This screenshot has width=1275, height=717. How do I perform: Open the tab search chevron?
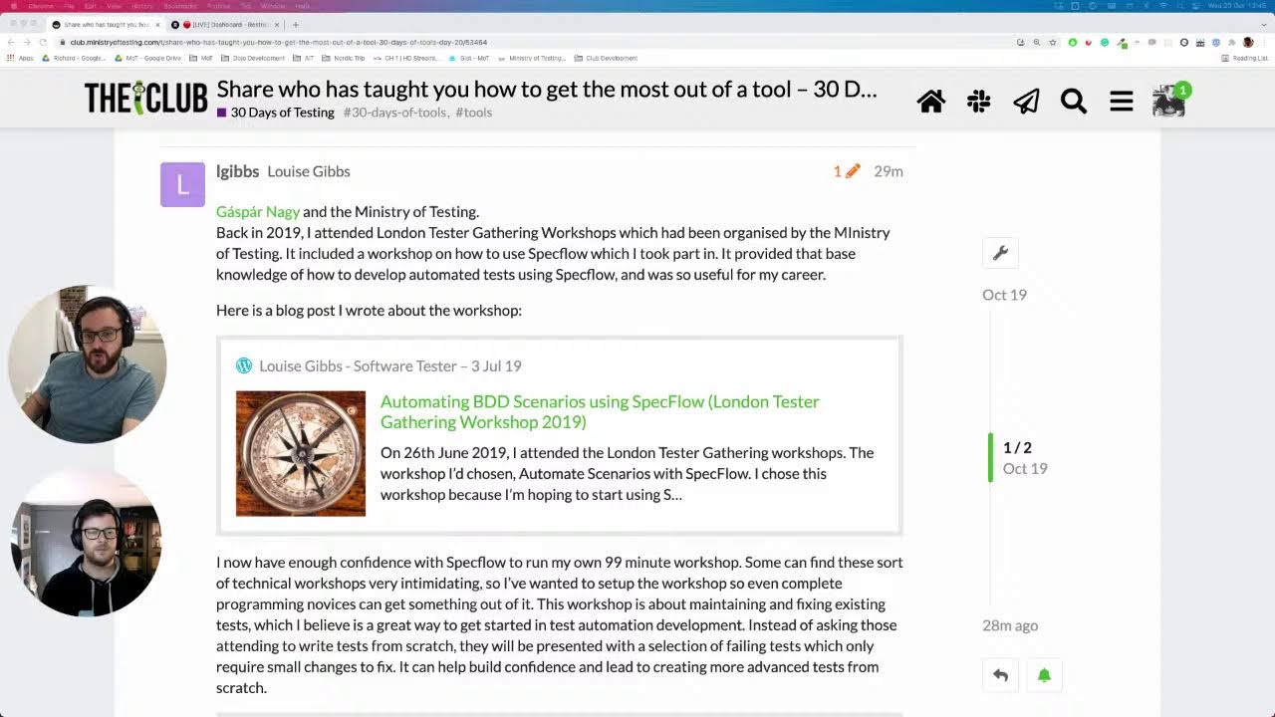tap(1264, 25)
